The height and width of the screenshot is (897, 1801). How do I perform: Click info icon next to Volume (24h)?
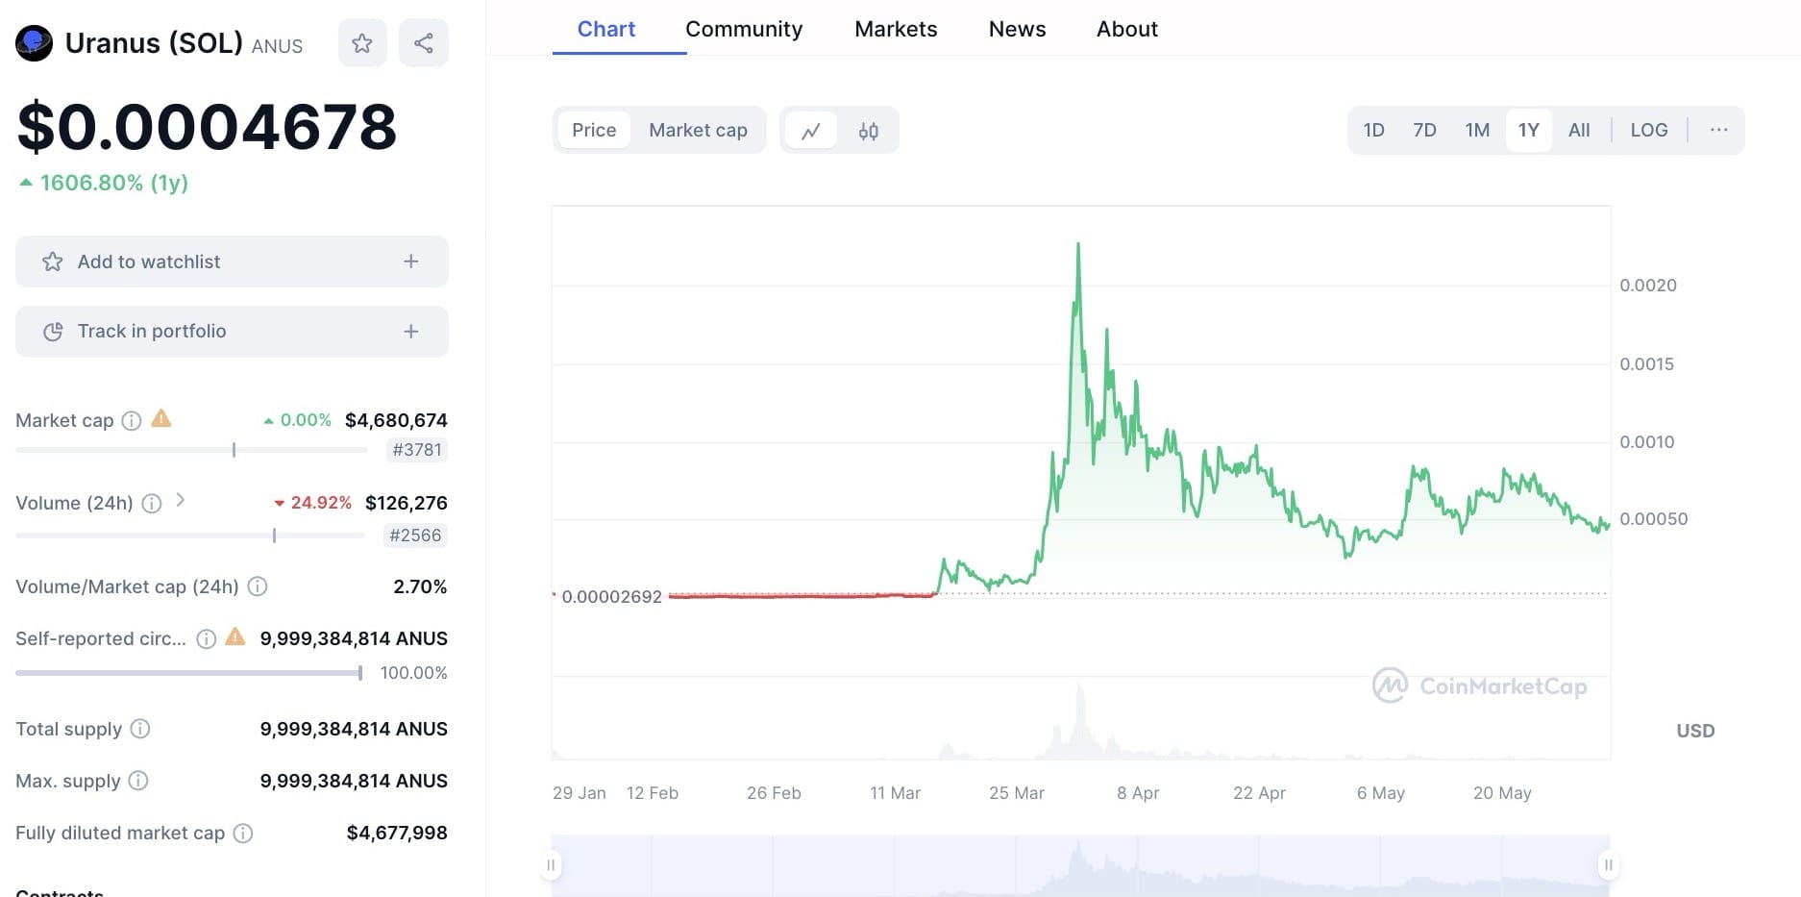[x=152, y=503]
